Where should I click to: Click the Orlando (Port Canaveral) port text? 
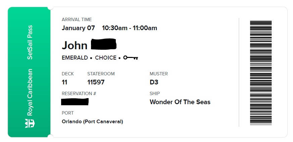tap(92, 122)
